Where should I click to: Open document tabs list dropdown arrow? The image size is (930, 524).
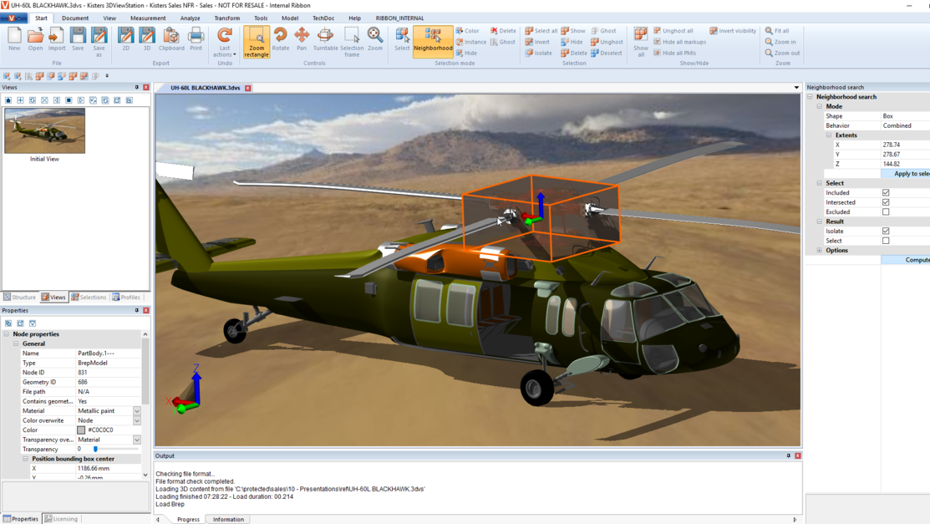tap(796, 88)
